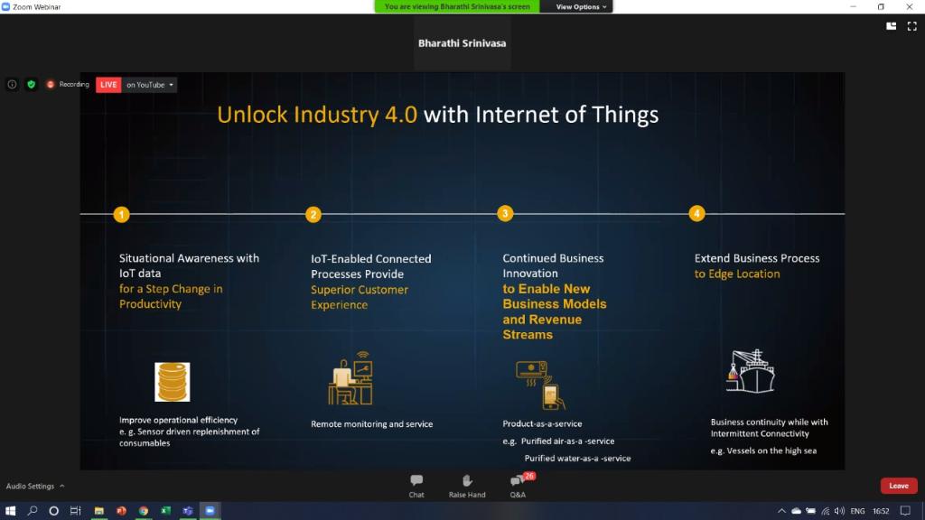This screenshot has height=520, width=925.
Task: Click the screen sharing notification banner
Action: coord(456,6)
